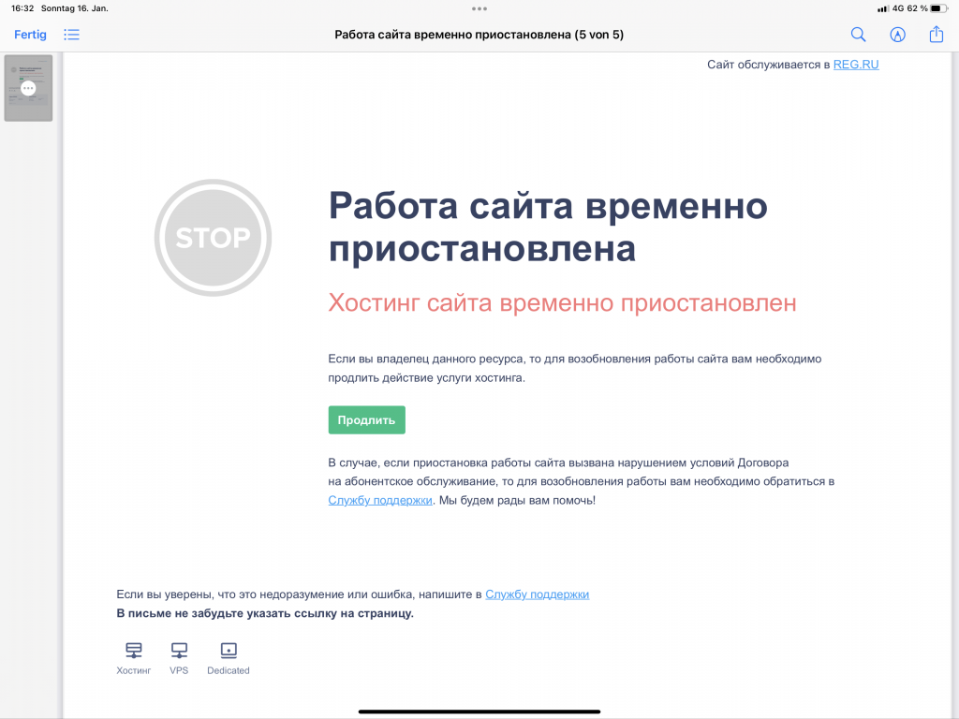Click the Dedicated server icon
Screen dimensions: 959x719
229,650
